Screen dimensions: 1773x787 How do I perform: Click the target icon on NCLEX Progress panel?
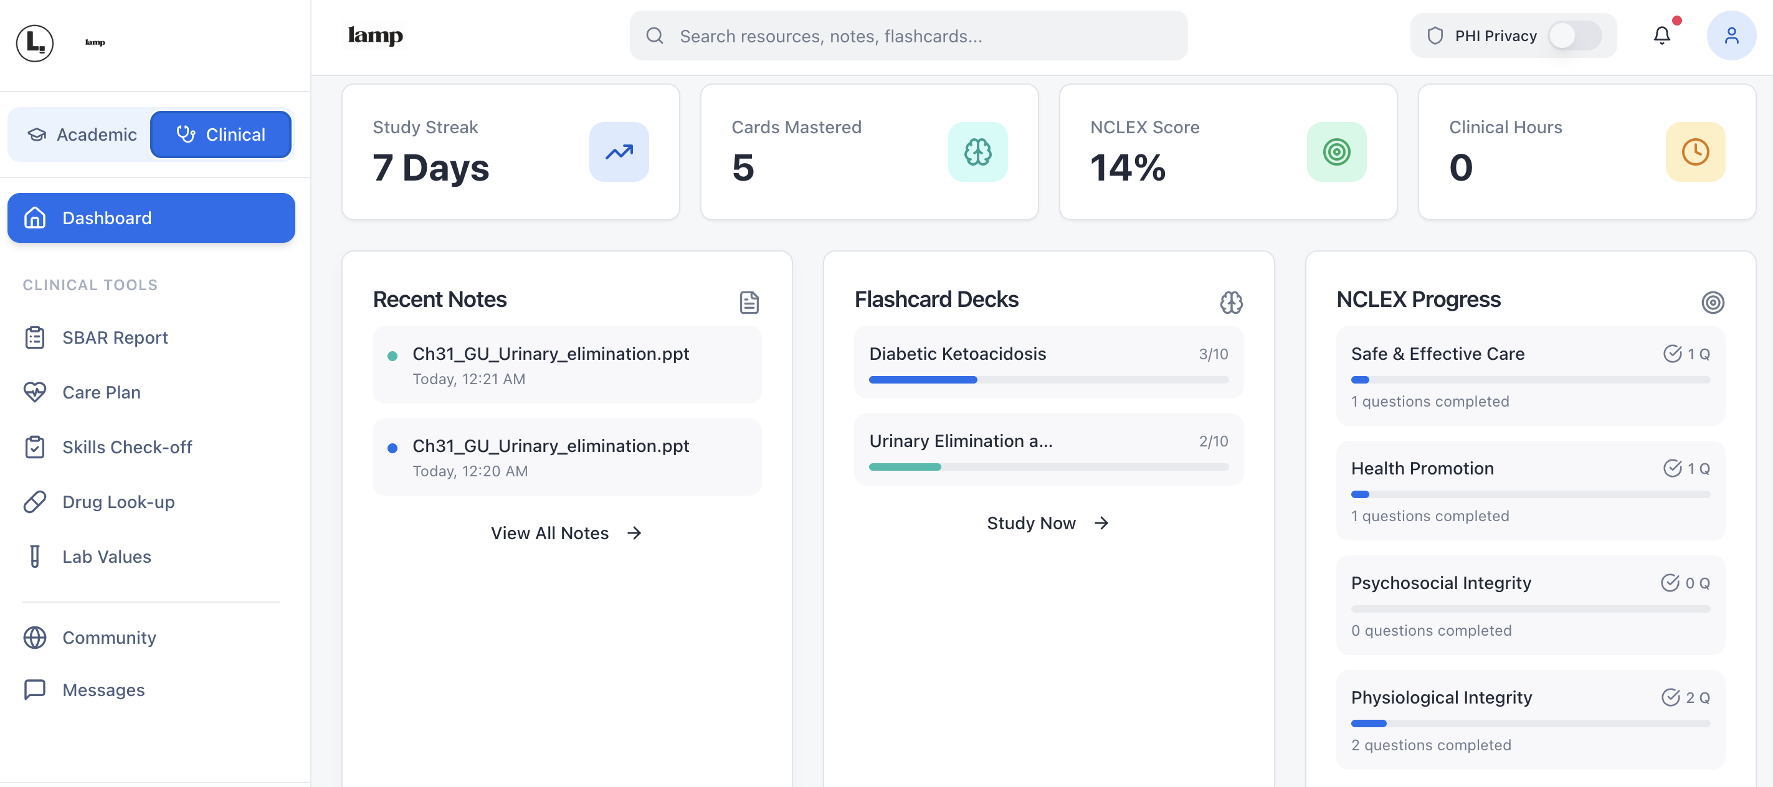[1713, 301]
